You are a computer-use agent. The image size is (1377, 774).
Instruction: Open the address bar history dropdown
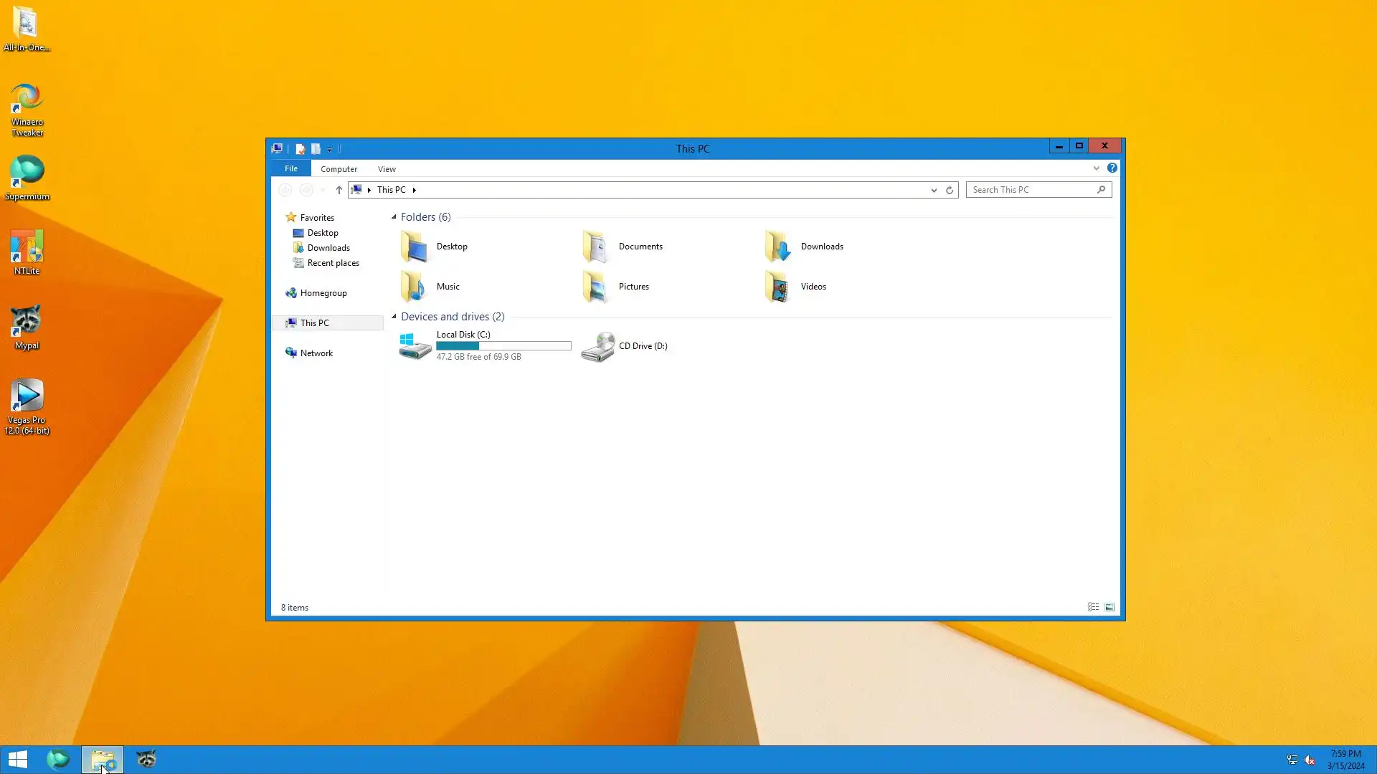pyautogui.click(x=933, y=190)
